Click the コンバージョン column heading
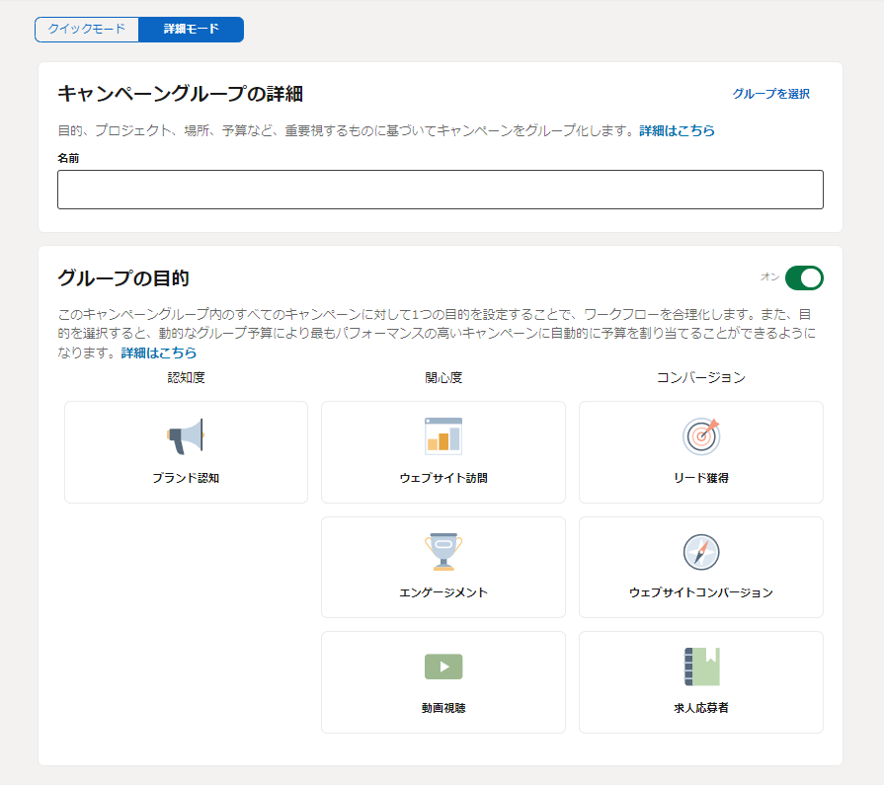884x785 pixels. tap(701, 377)
